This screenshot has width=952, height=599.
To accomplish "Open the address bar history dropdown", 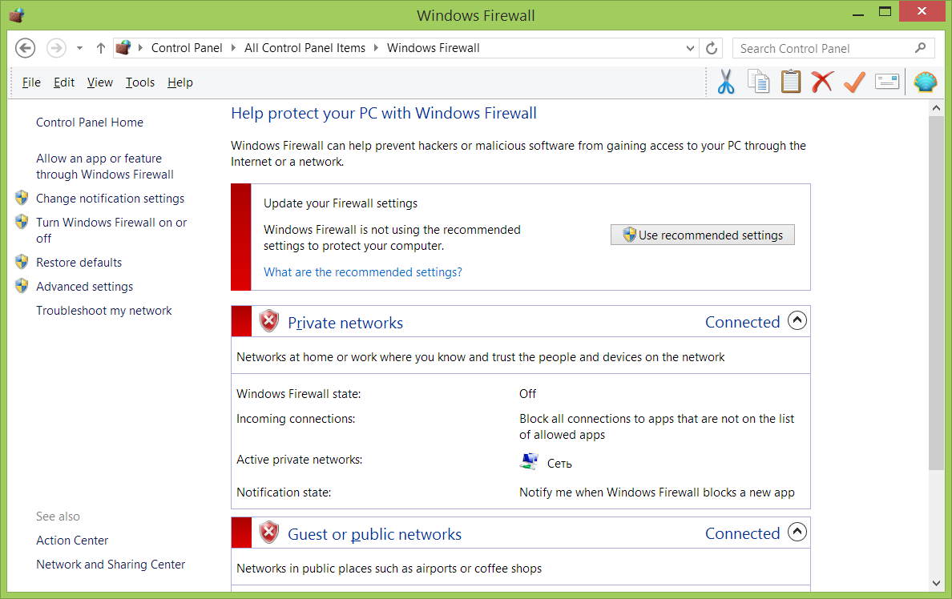I will (691, 48).
